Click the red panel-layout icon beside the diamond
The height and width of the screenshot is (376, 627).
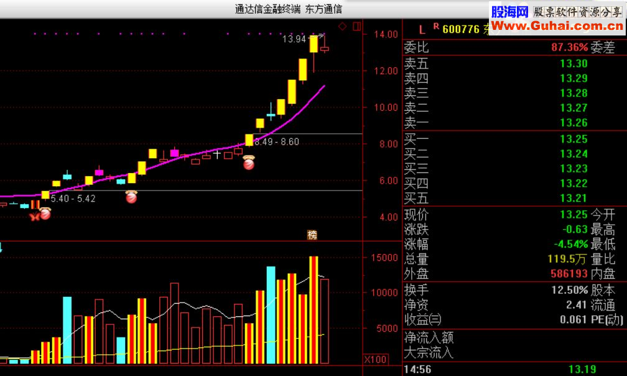(x=356, y=26)
